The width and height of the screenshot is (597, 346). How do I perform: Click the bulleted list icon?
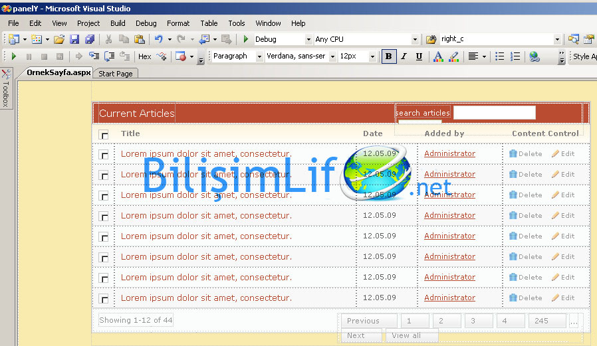point(499,56)
